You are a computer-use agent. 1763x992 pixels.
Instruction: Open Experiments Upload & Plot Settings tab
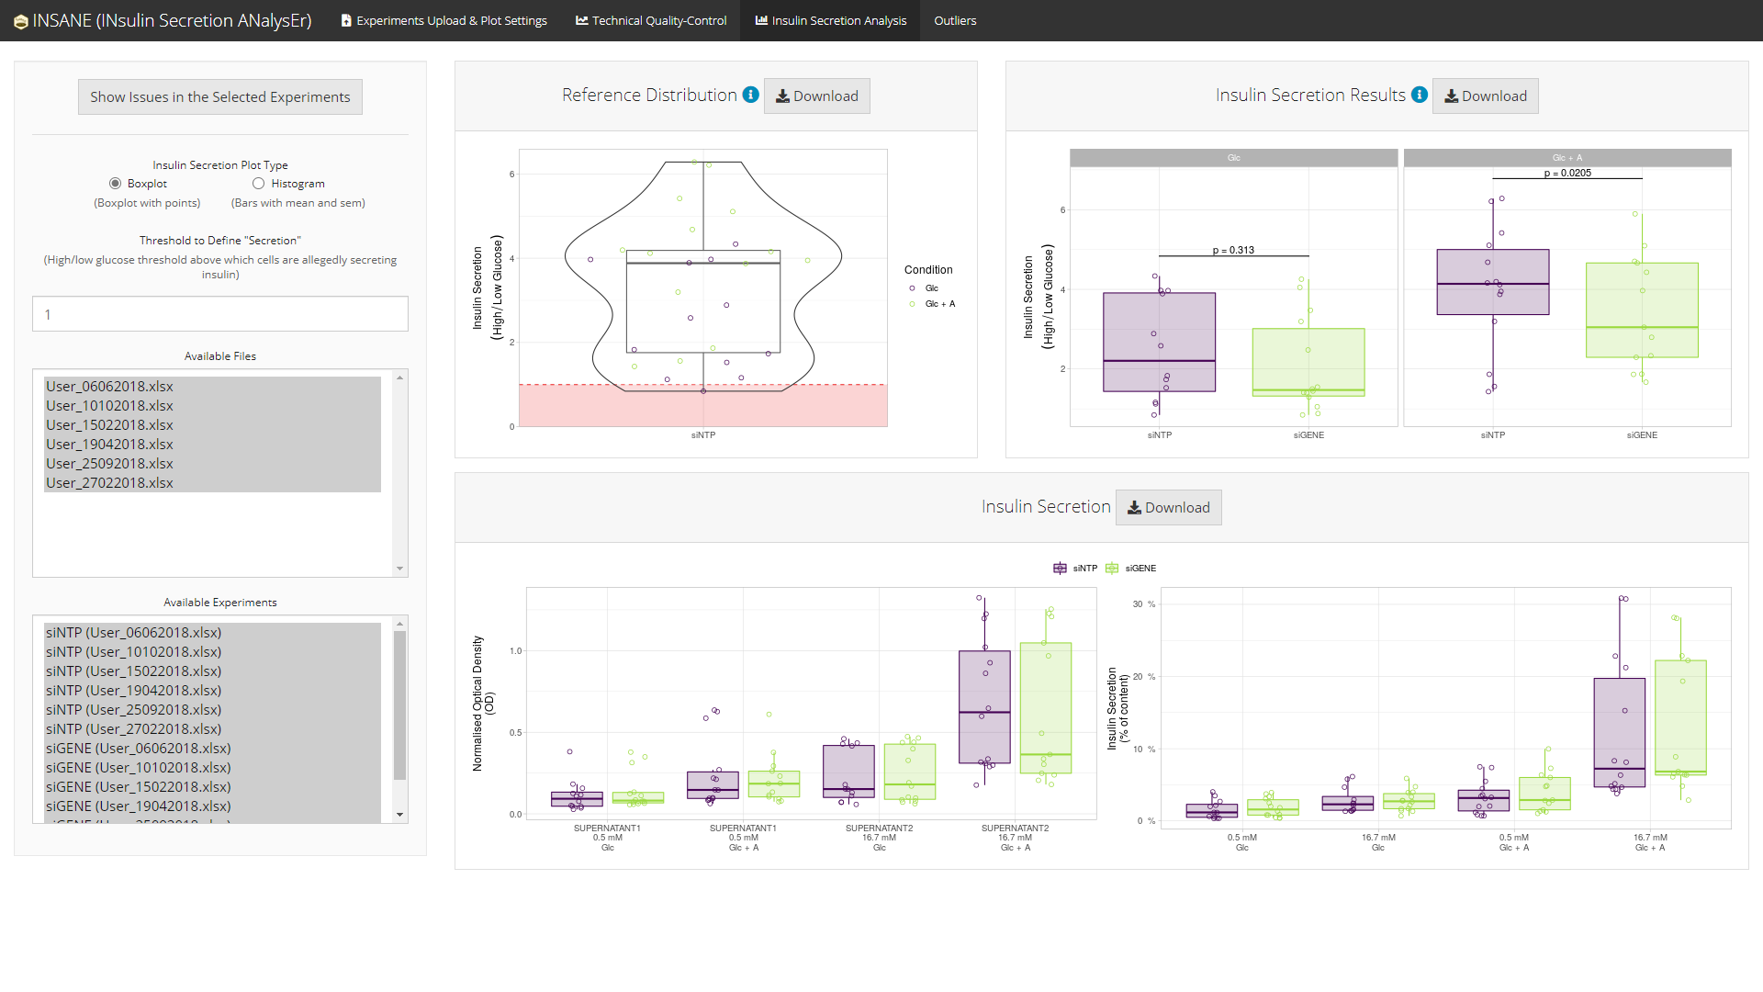click(x=444, y=20)
